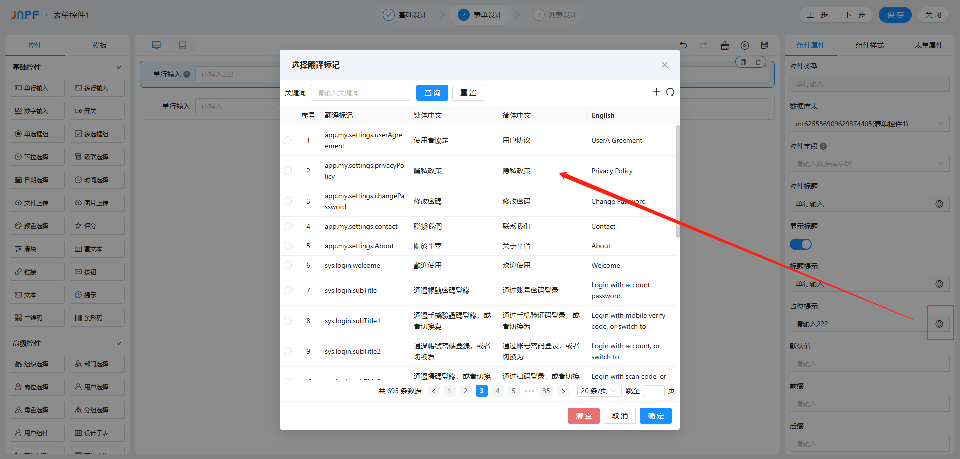Viewport: 960px width, 459px height.
Task: Select radio for sys.login.welcome row
Action: click(x=288, y=265)
